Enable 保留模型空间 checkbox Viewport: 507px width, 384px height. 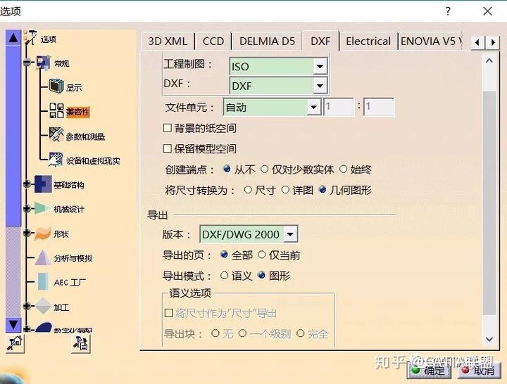[167, 148]
